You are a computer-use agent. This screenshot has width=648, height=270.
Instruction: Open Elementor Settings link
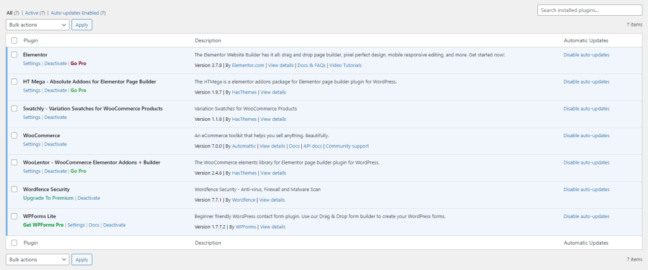tap(32, 64)
